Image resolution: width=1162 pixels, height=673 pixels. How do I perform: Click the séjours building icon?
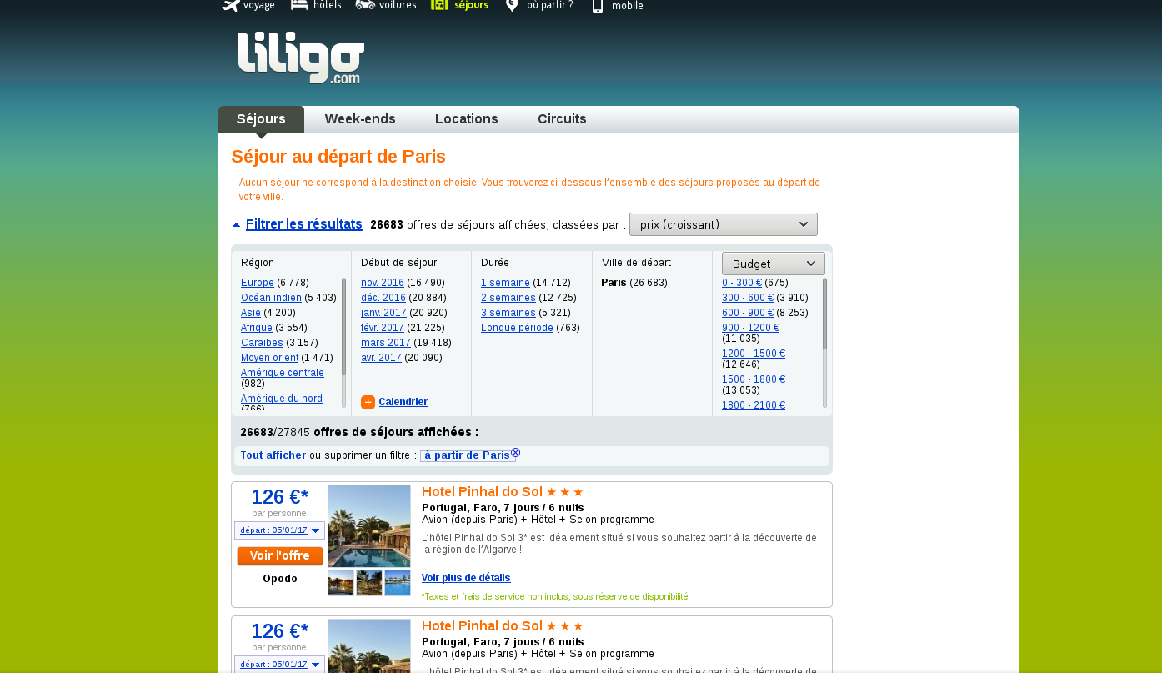tap(439, 5)
